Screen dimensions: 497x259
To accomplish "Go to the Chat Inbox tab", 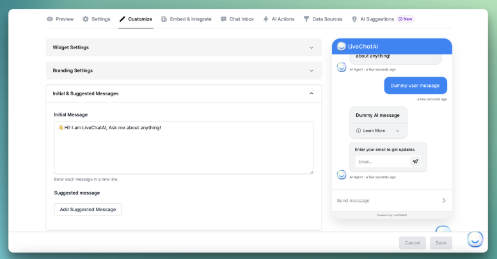I will [x=237, y=19].
